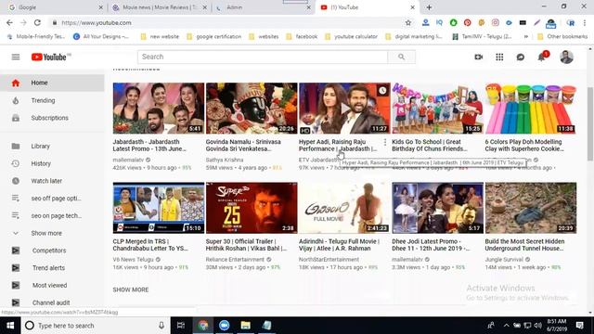Viewport: 594px width, 334px height.
Task: Click watch later clock on Hyper Aadi thumbnail
Action: 382,91
